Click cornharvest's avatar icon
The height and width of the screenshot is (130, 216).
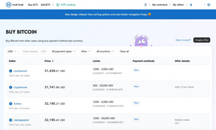click(x=10, y=71)
